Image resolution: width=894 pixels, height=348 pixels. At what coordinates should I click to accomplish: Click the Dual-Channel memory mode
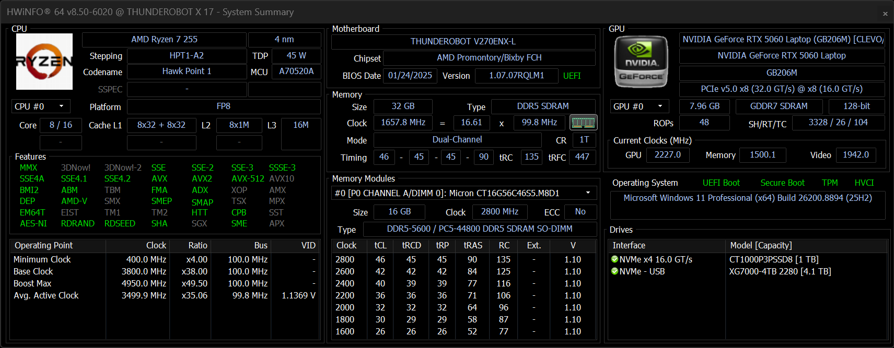pos(457,140)
